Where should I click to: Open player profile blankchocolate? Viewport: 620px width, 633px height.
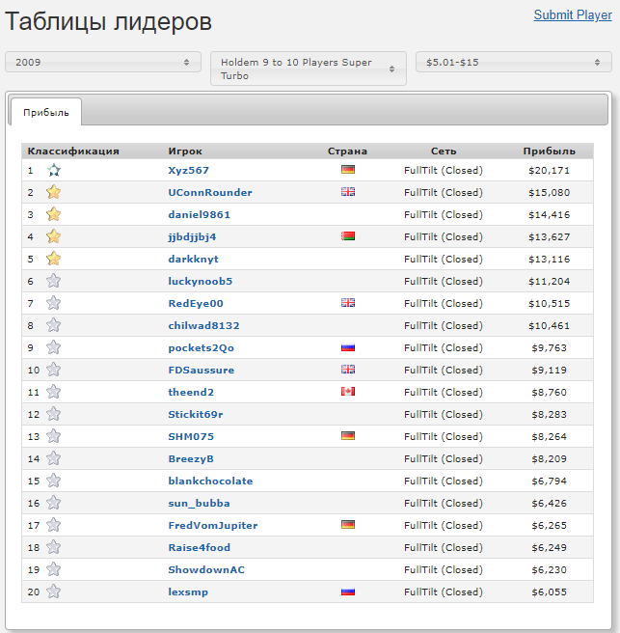(210, 482)
